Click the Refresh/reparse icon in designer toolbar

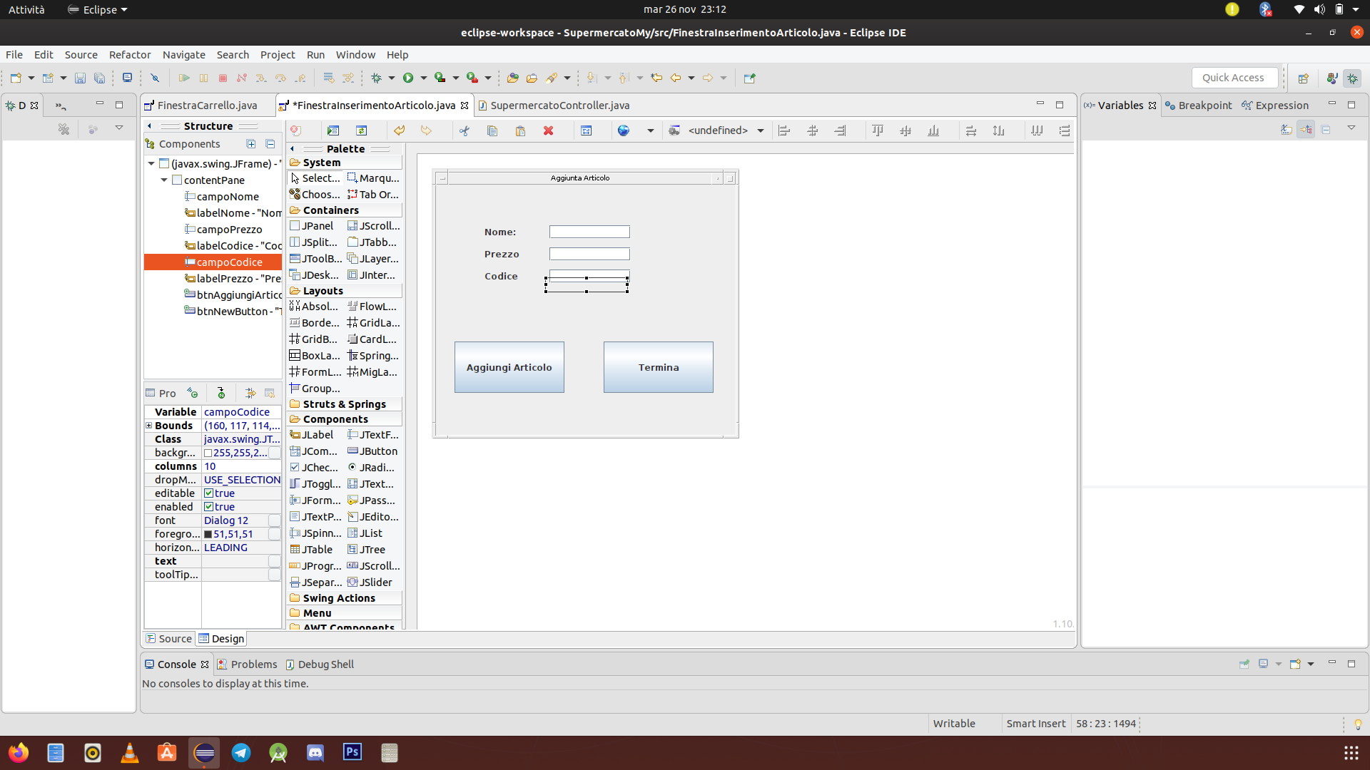tap(362, 130)
